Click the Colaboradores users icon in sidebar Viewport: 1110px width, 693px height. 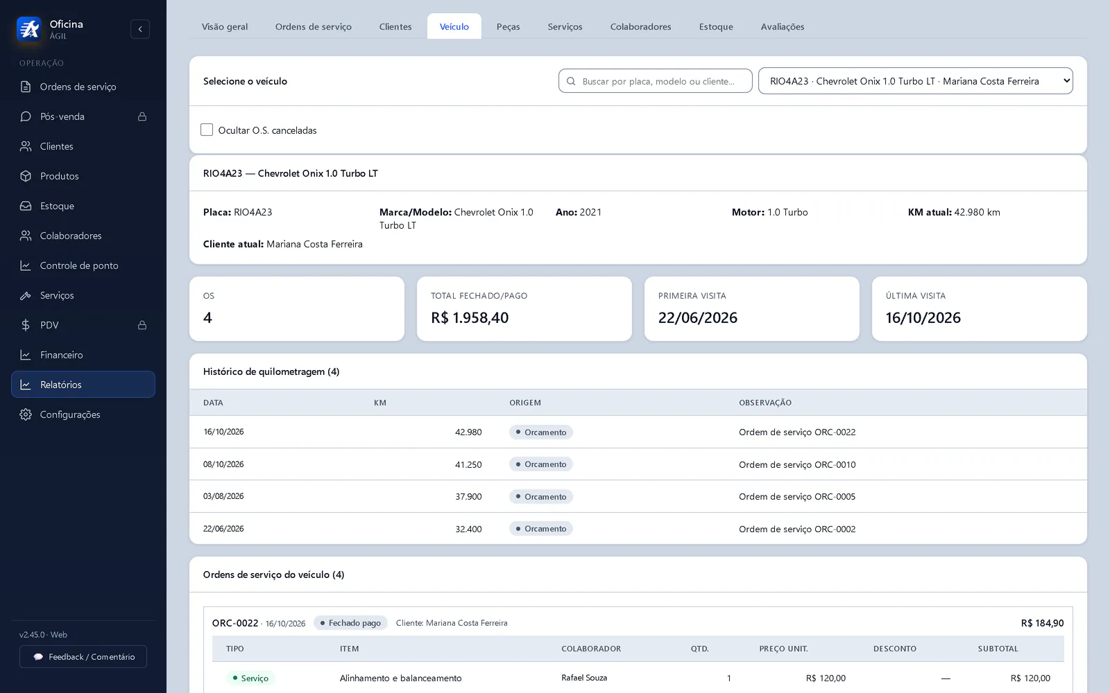point(26,236)
